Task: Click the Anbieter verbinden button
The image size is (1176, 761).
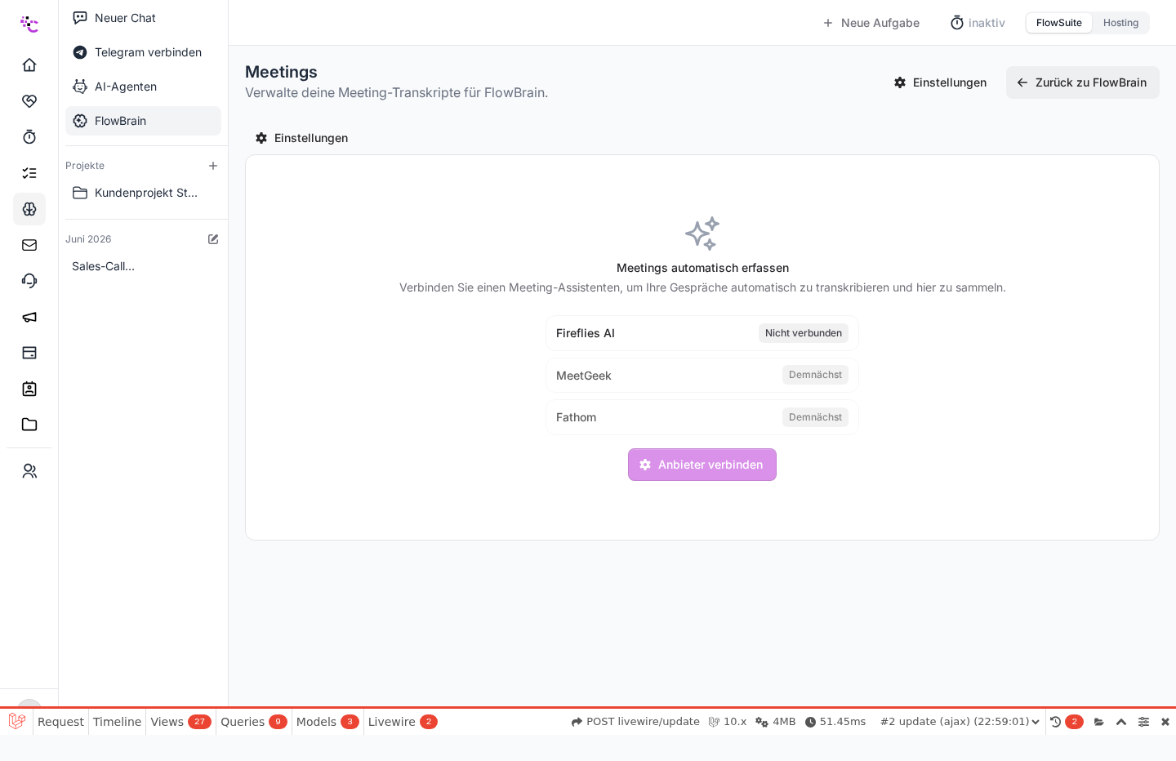Action: tap(702, 465)
